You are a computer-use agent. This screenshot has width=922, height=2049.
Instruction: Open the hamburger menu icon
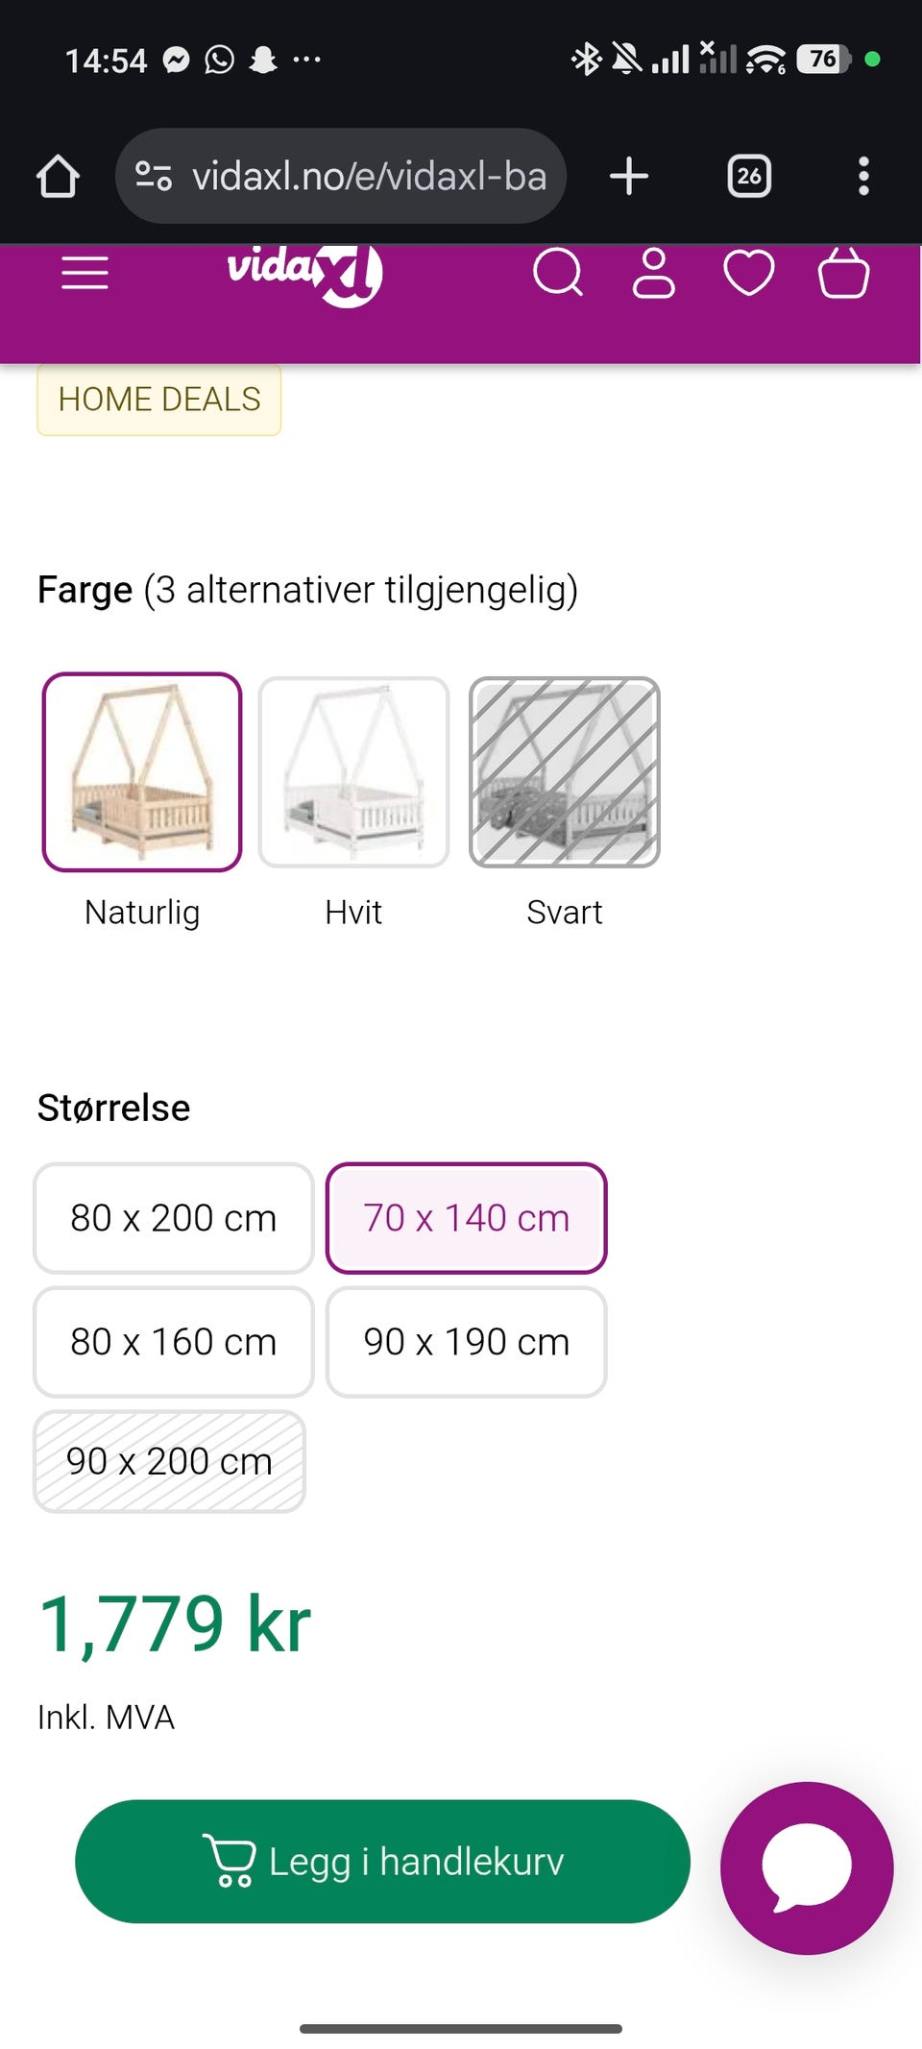click(x=85, y=274)
